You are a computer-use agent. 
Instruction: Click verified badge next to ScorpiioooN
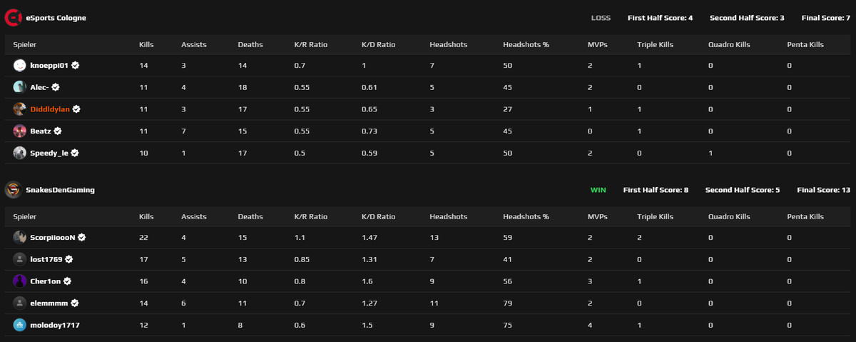pos(82,237)
